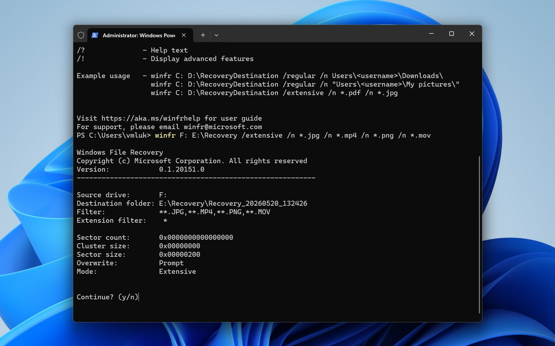Click the filter value '**.JPG,**.MP4,**.PNG,**.MOV'

(x=214, y=212)
